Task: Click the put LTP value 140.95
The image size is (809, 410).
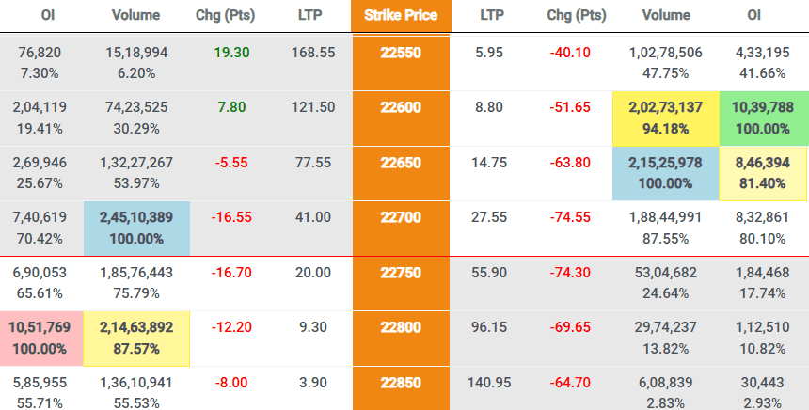Action: click(x=489, y=383)
